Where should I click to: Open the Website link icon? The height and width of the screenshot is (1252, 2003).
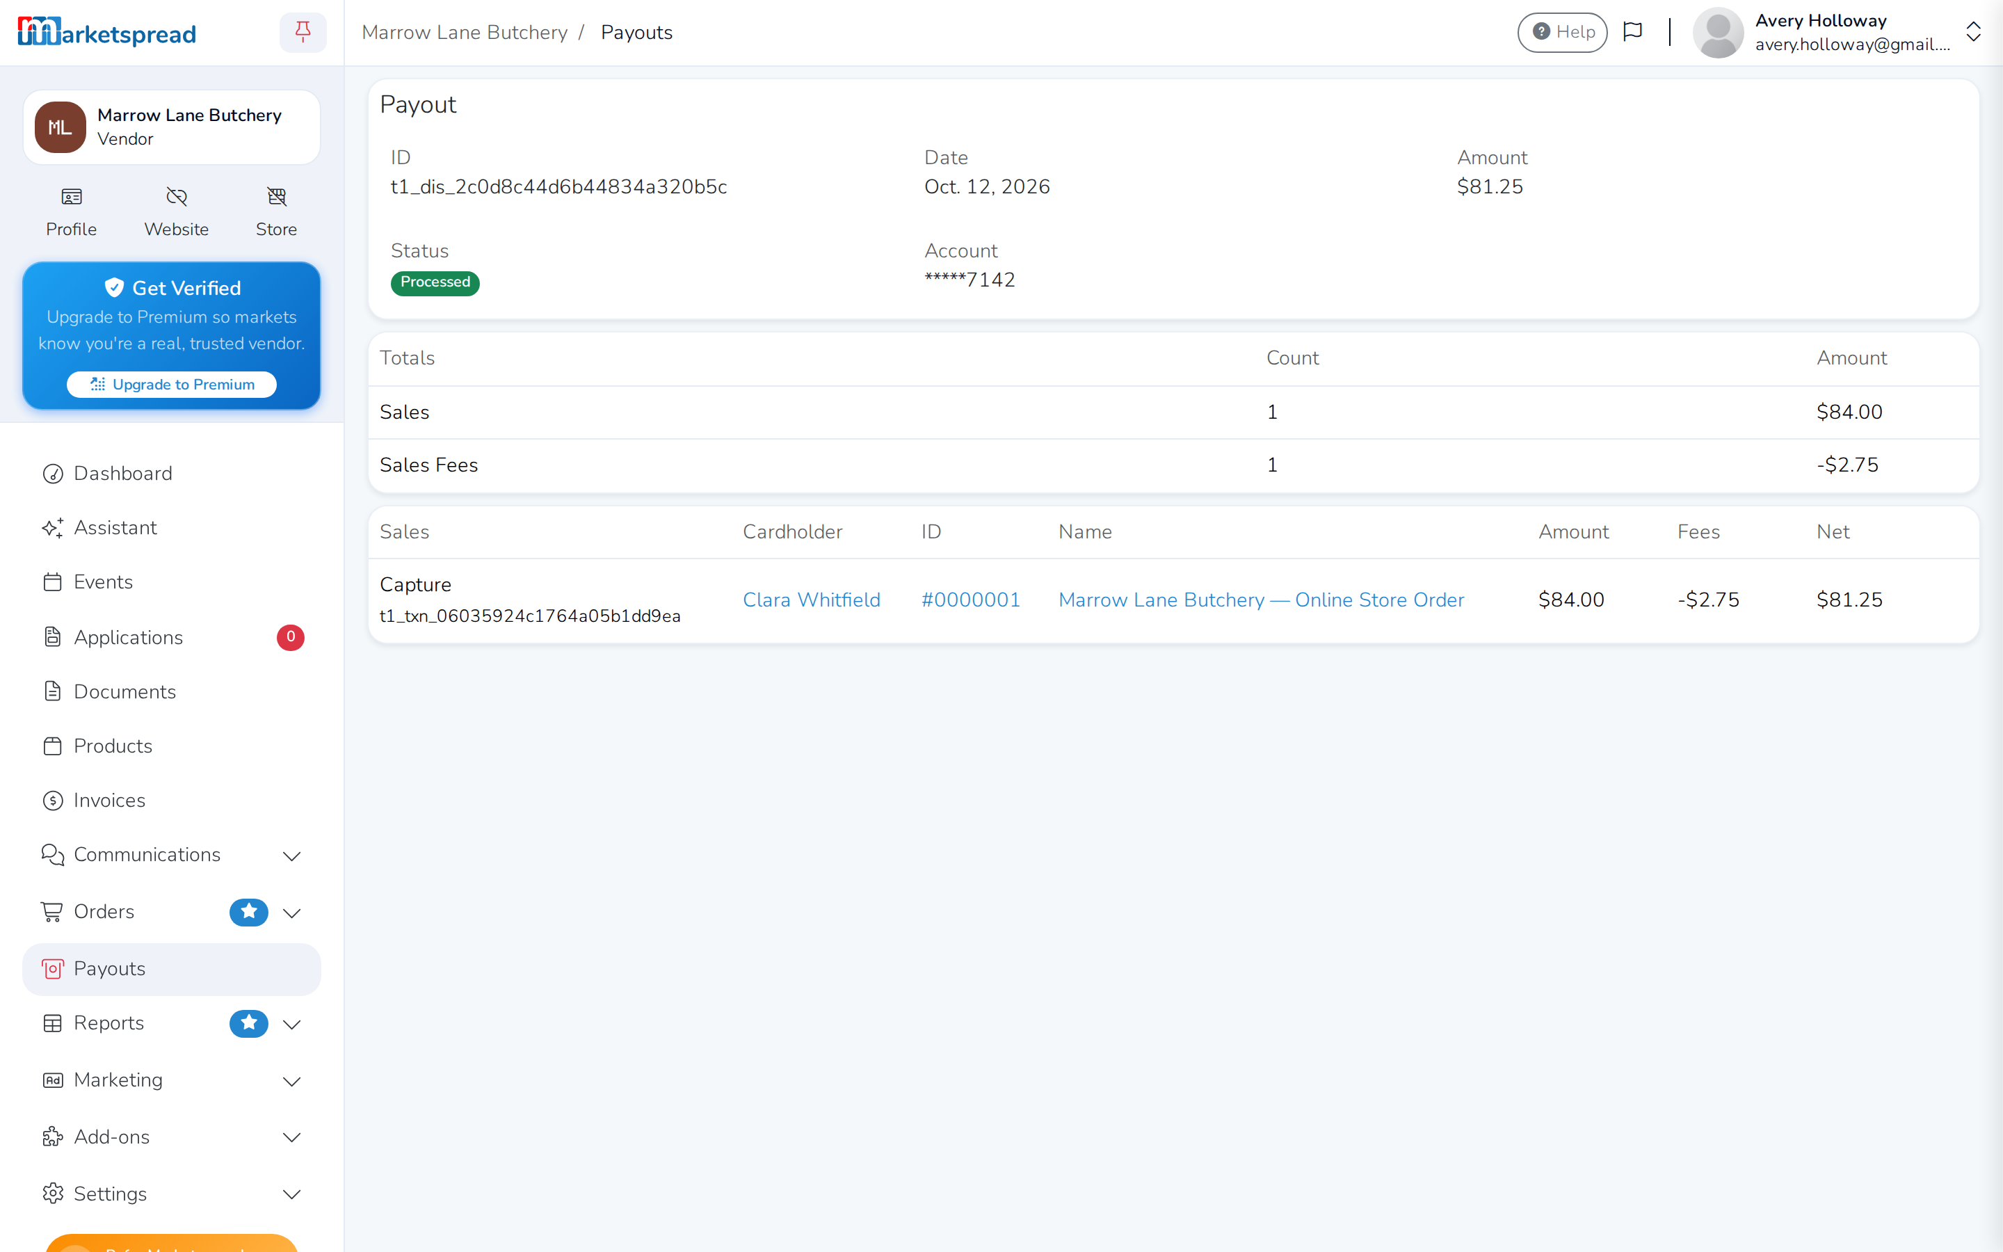(176, 197)
